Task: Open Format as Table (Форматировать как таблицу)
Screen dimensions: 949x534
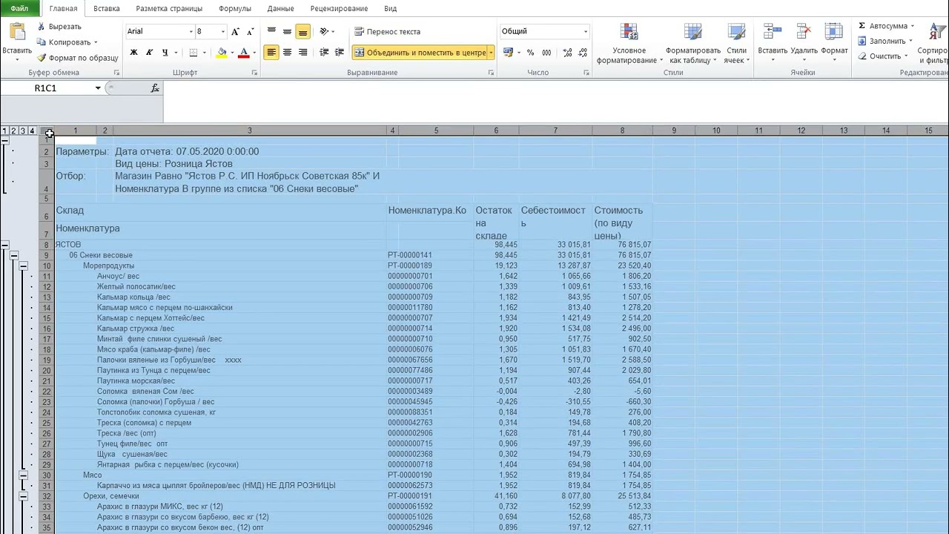Action: coord(693,44)
